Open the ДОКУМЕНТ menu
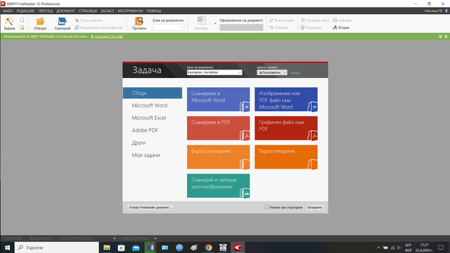Image resolution: width=450 pixels, height=253 pixels. click(x=65, y=11)
